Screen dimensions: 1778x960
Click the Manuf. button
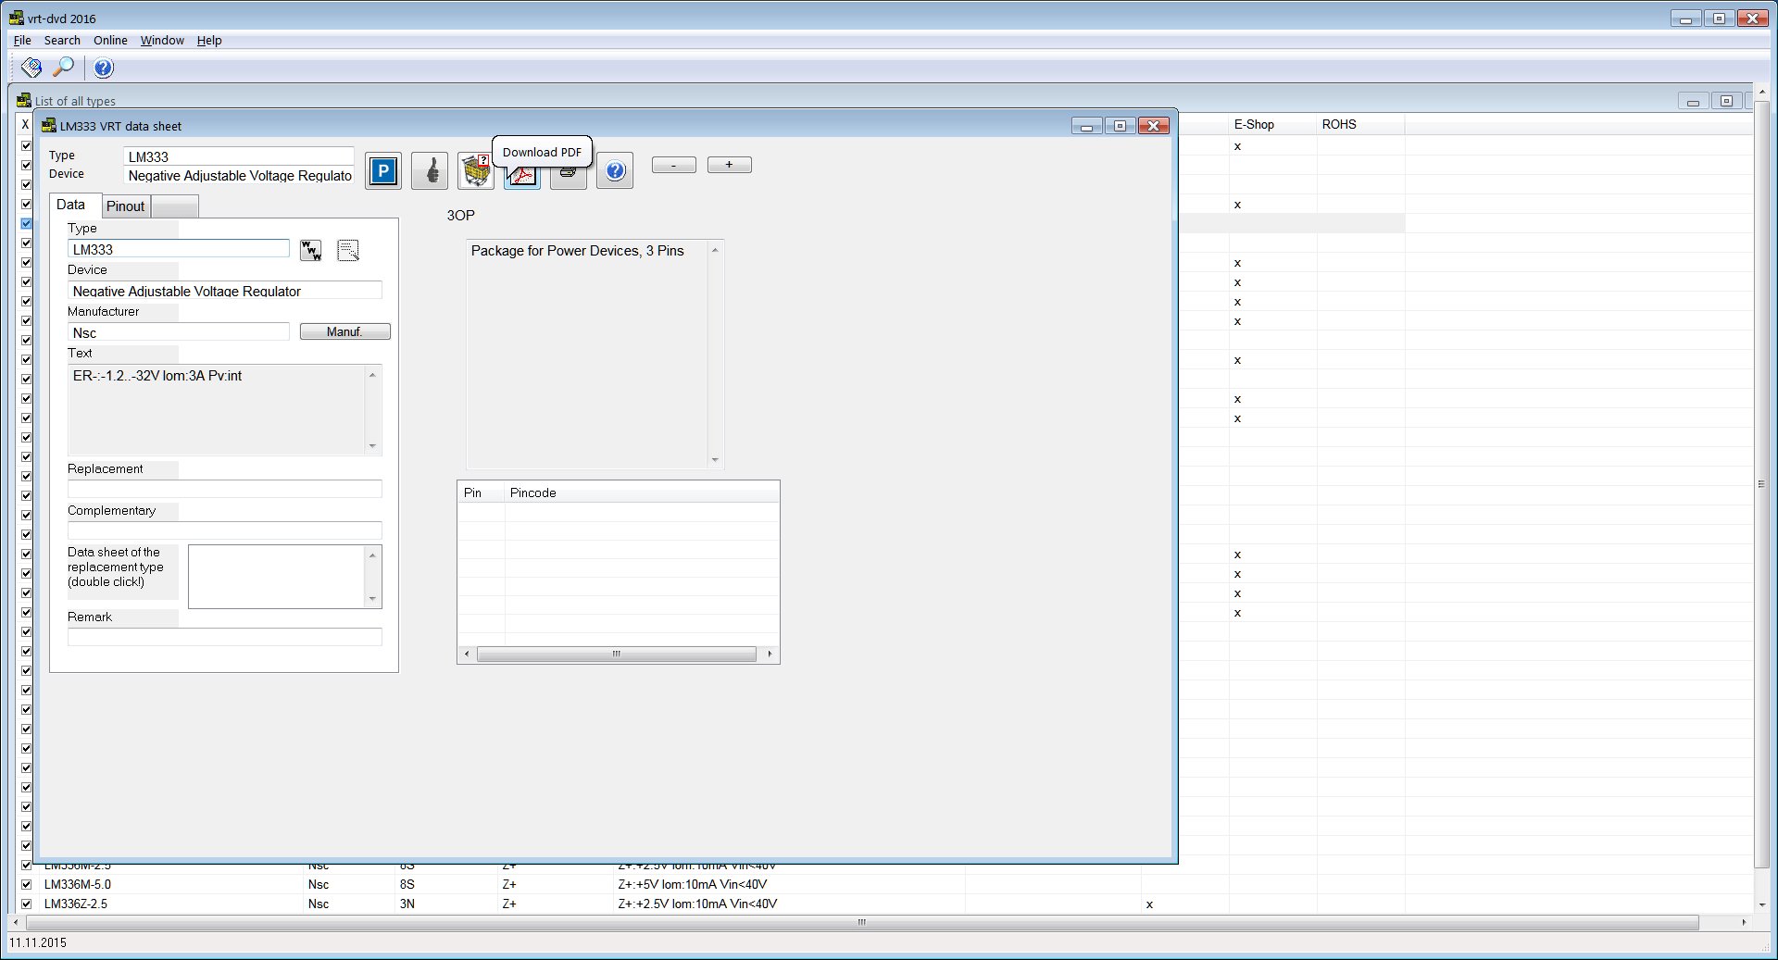tap(344, 331)
